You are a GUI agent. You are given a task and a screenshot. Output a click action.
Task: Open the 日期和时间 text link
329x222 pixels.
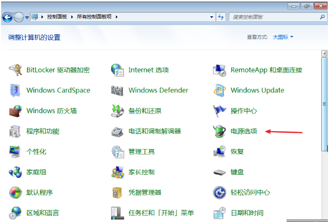click(x=247, y=213)
